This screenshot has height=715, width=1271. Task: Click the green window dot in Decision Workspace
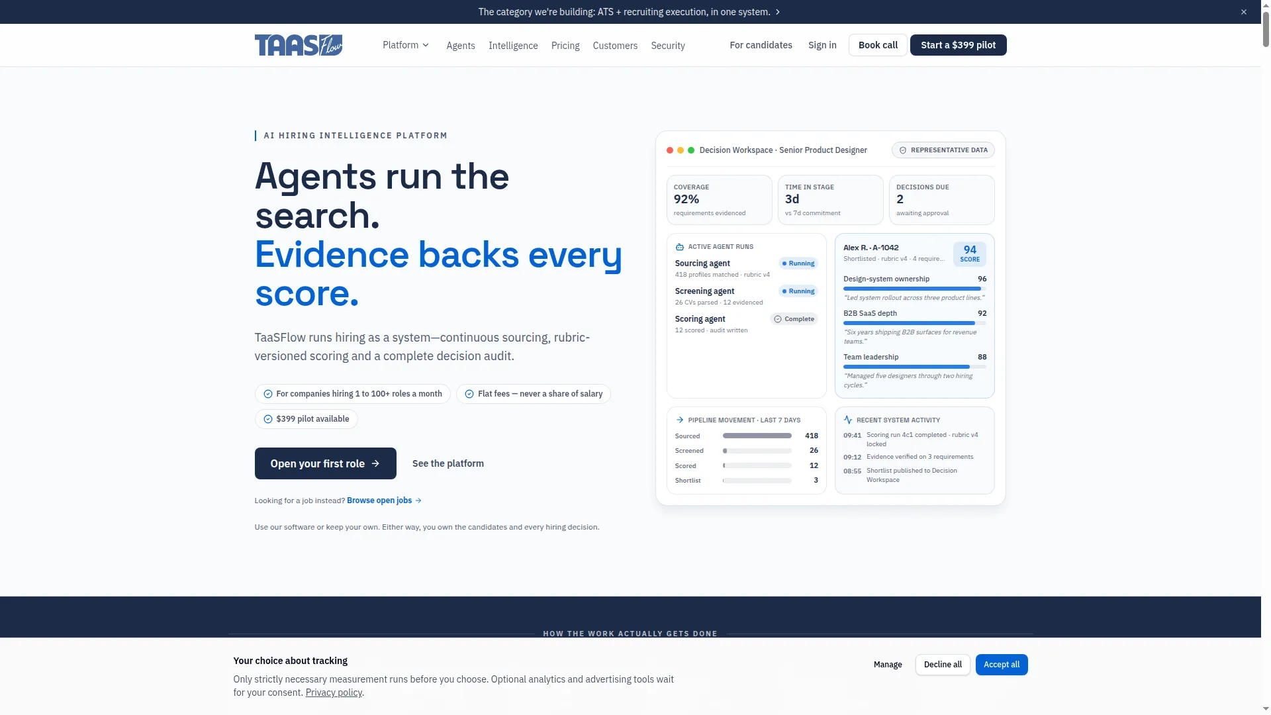point(691,150)
